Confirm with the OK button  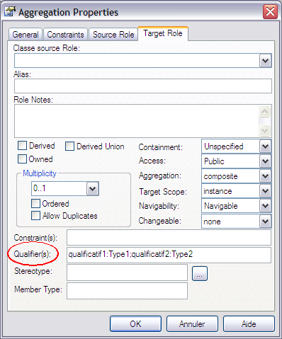pos(135,324)
